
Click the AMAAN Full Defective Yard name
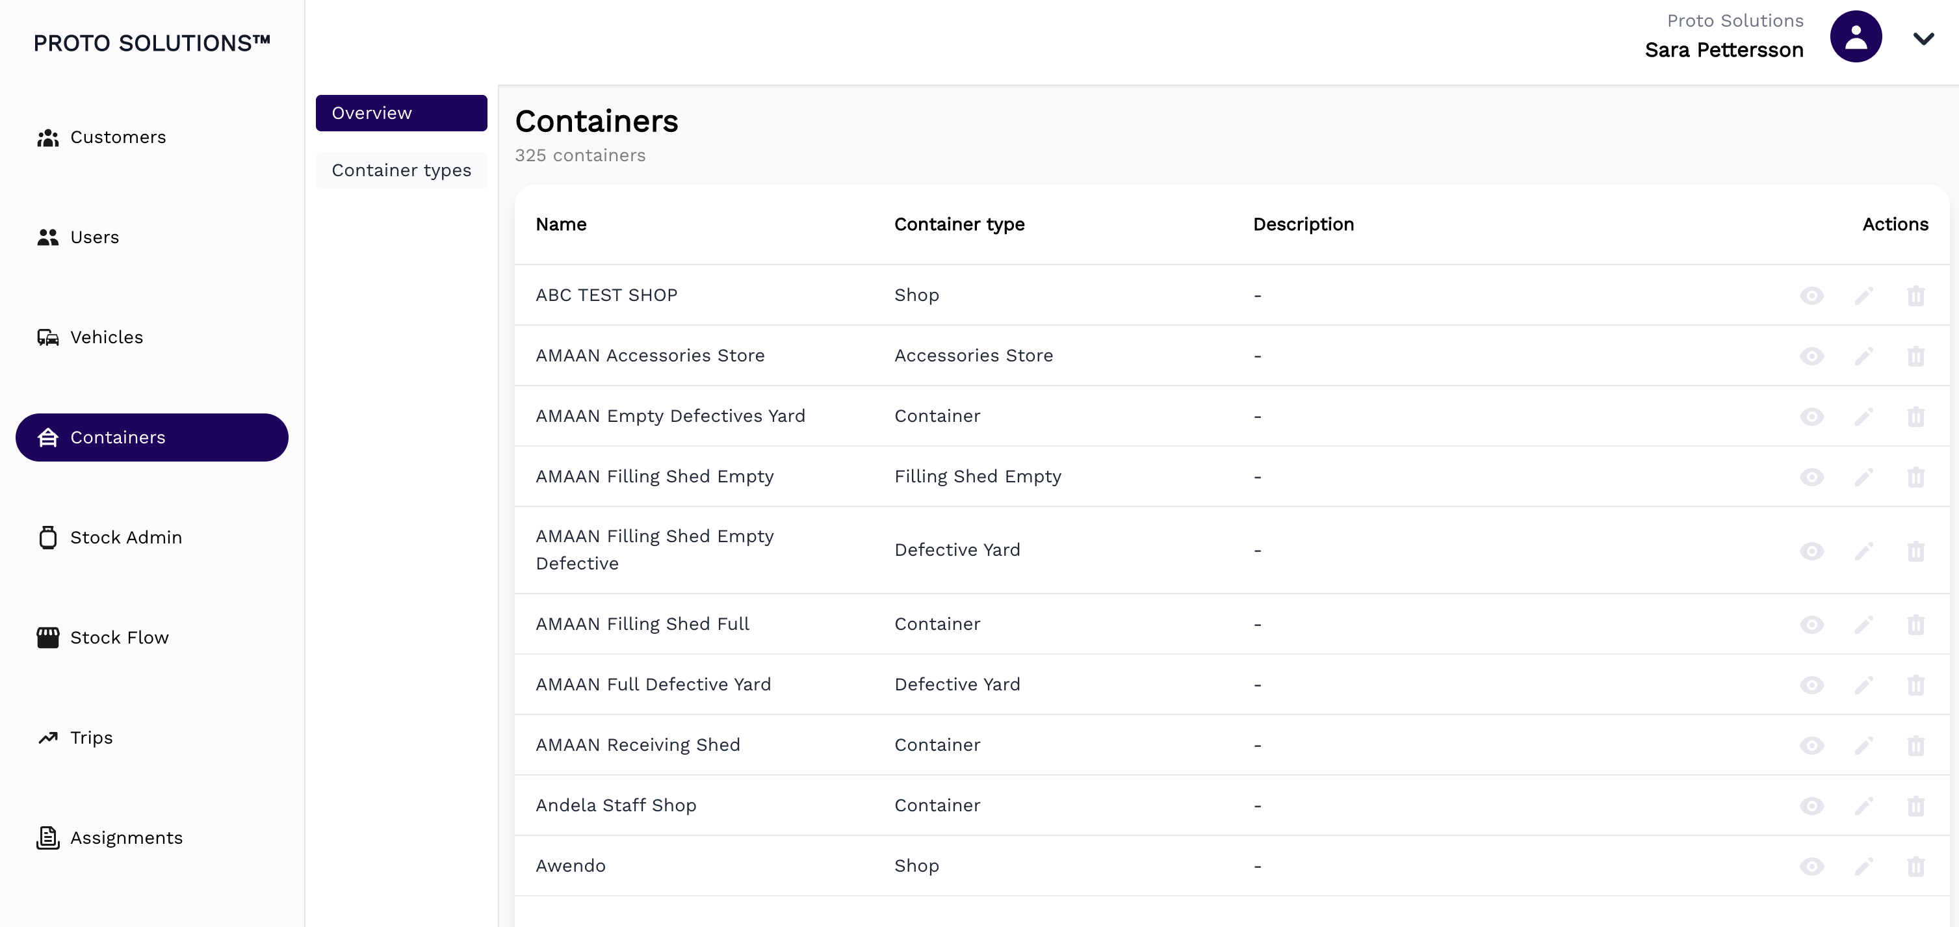(653, 685)
